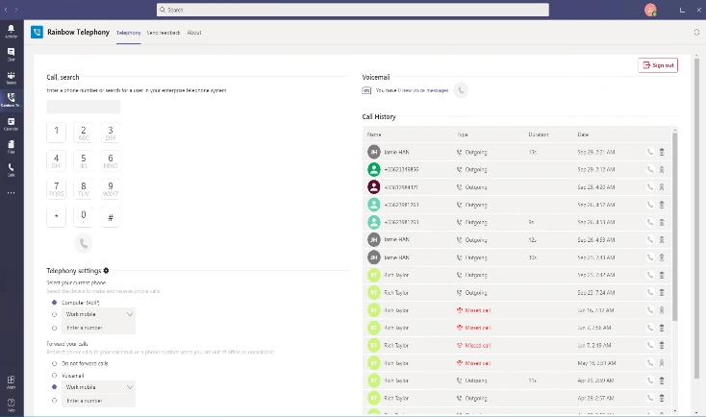
Task: Click the page vertical scrollbar at far right
Action: [697, 219]
